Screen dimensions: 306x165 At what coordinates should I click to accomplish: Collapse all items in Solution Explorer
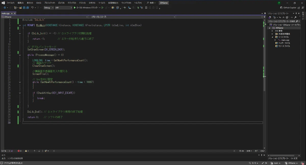(284, 17)
